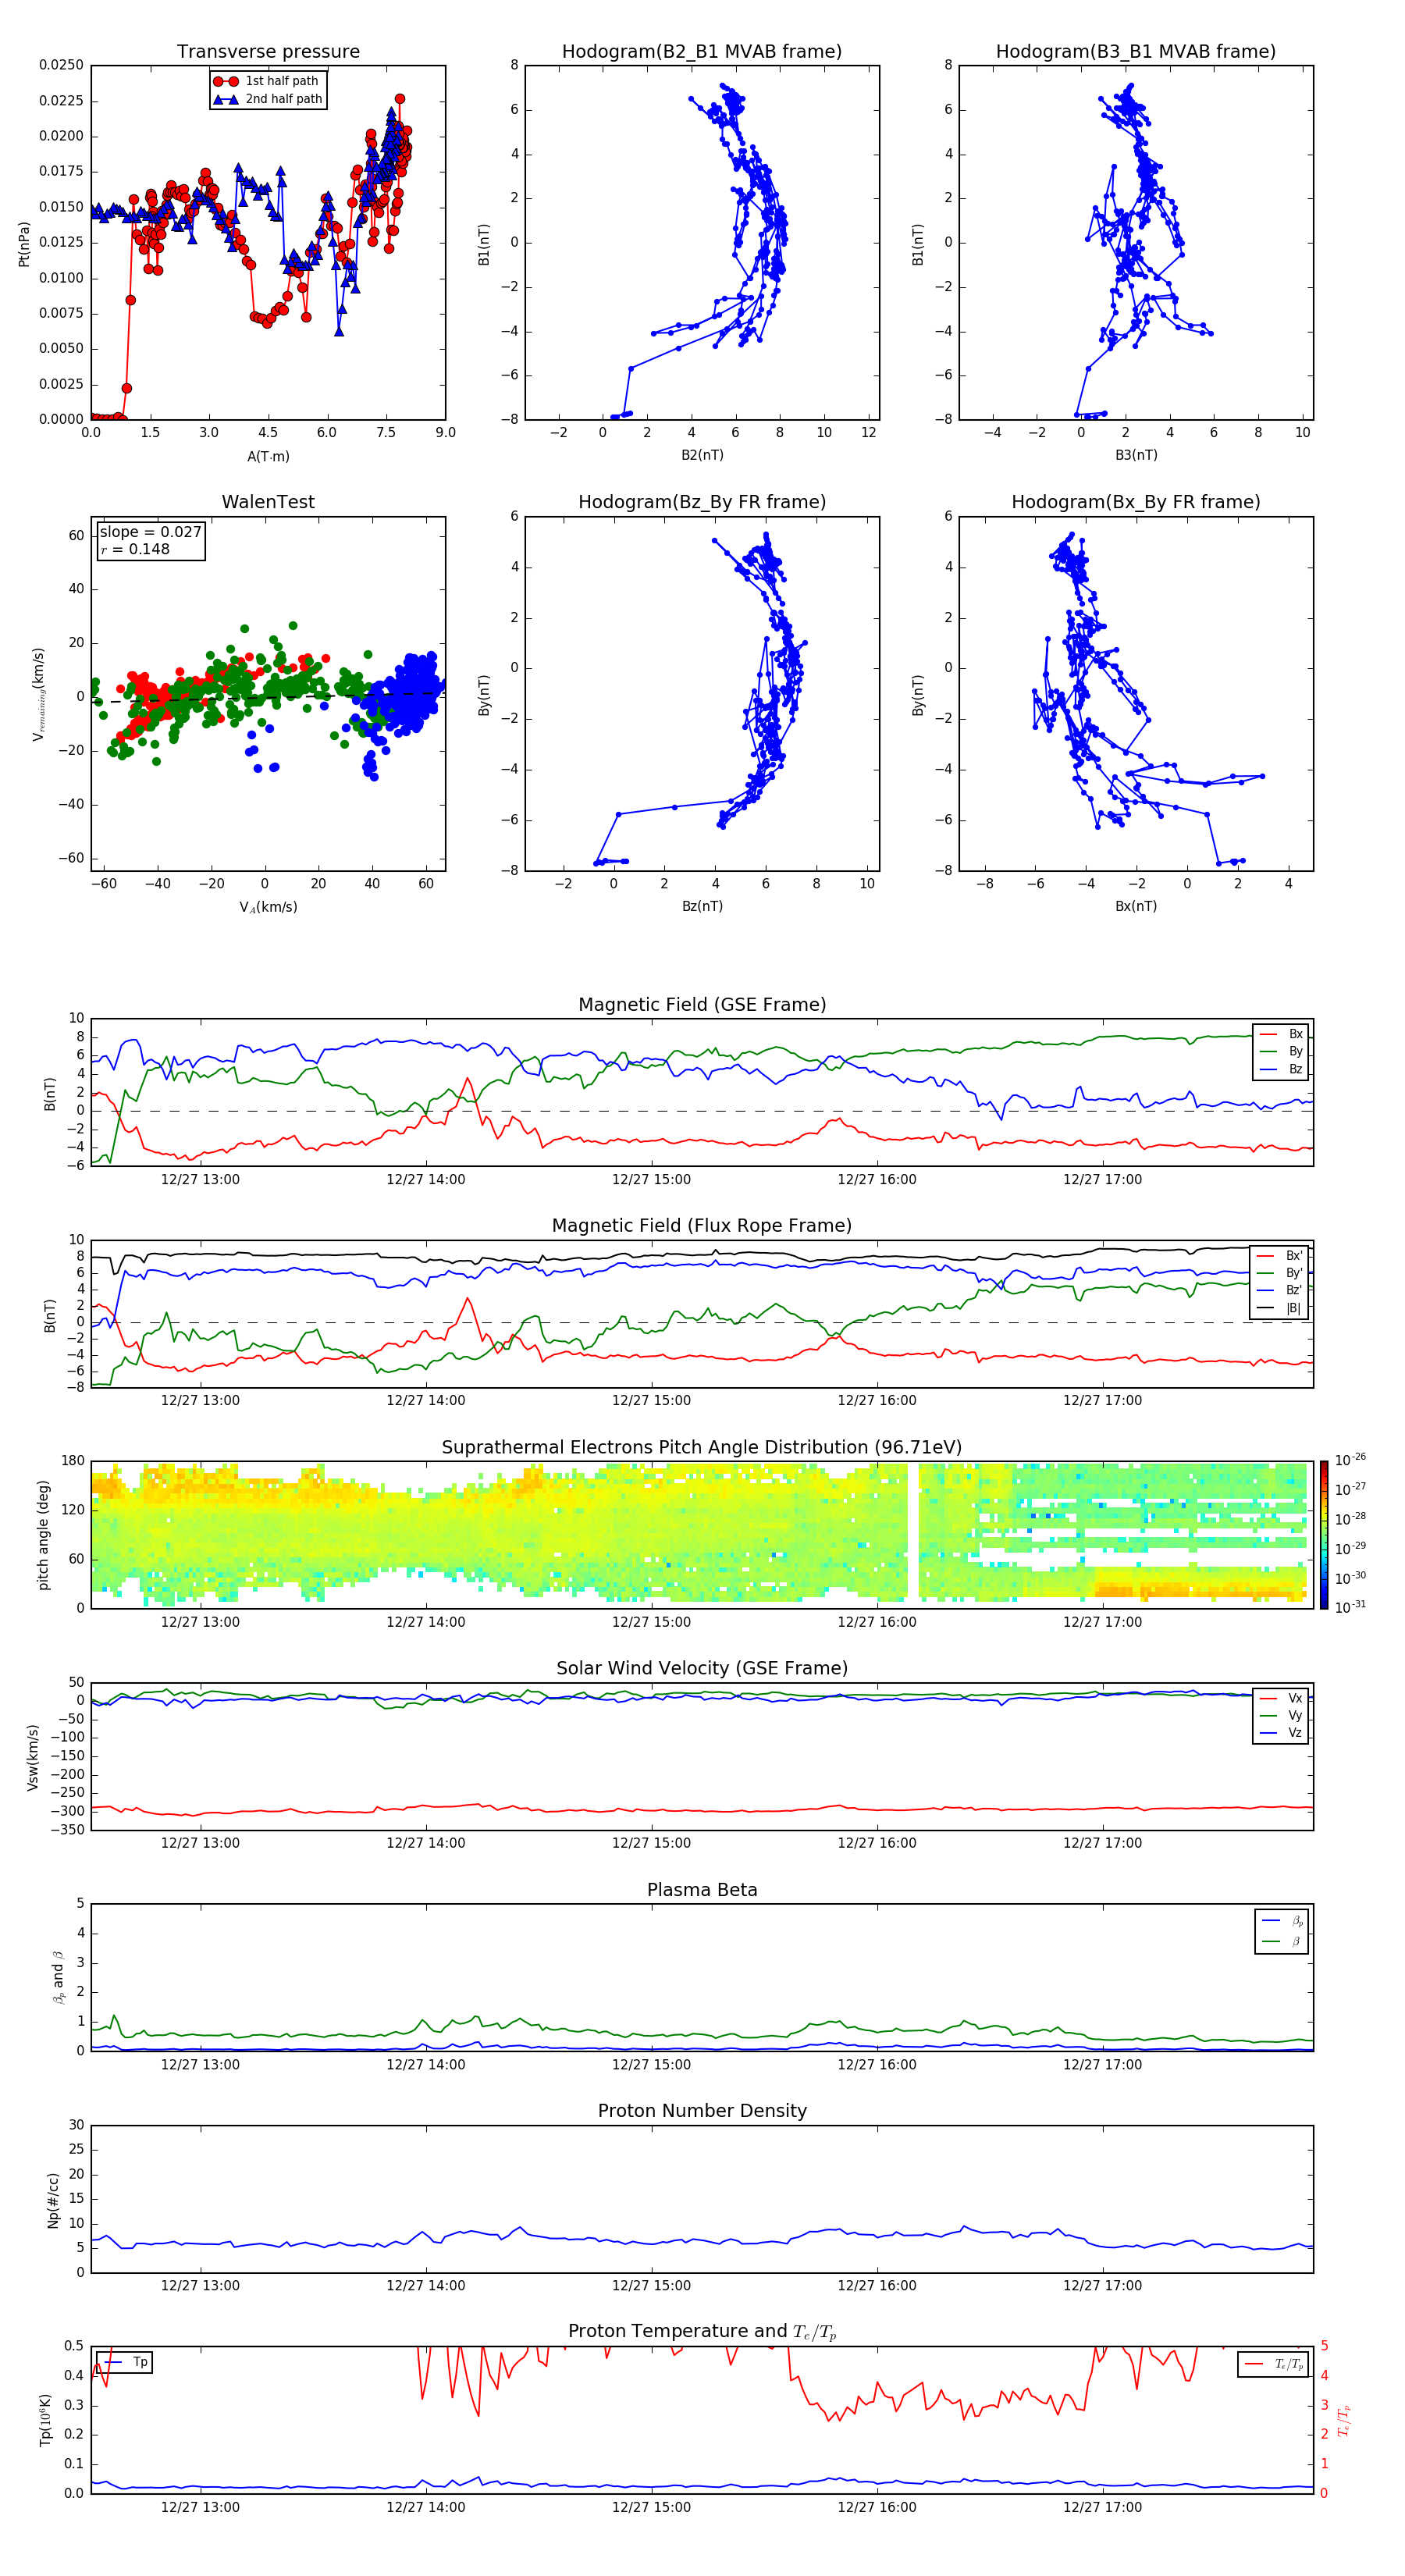Click the "B2(nT)" x-axis label
The height and width of the screenshot is (2576, 1405).
click(702, 455)
